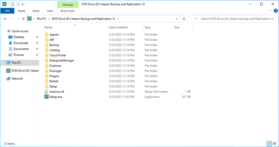This screenshot has height=147, width=279.
Task: Open the Drive Tools tab
Action: click(x=68, y=11)
